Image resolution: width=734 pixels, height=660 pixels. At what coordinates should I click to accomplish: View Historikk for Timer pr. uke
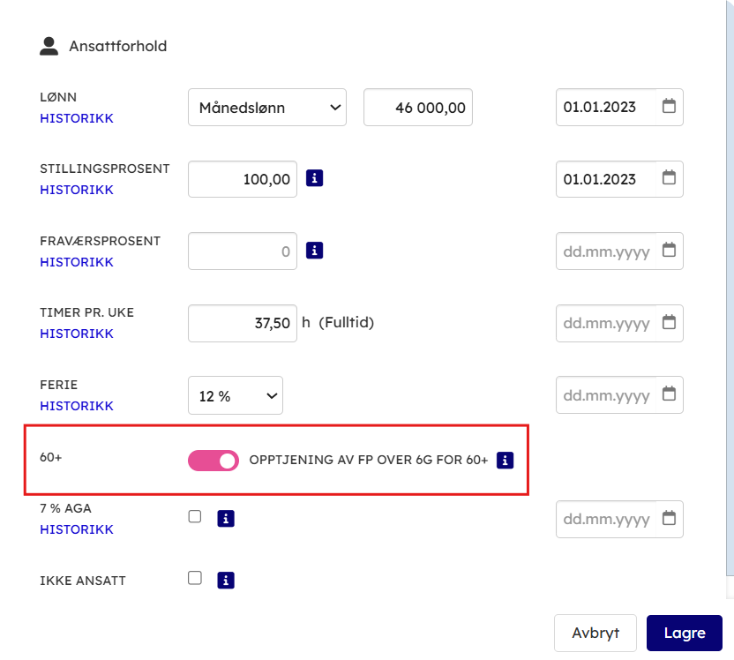tap(77, 334)
